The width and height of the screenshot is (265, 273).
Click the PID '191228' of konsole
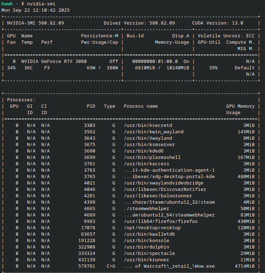click(x=87, y=241)
